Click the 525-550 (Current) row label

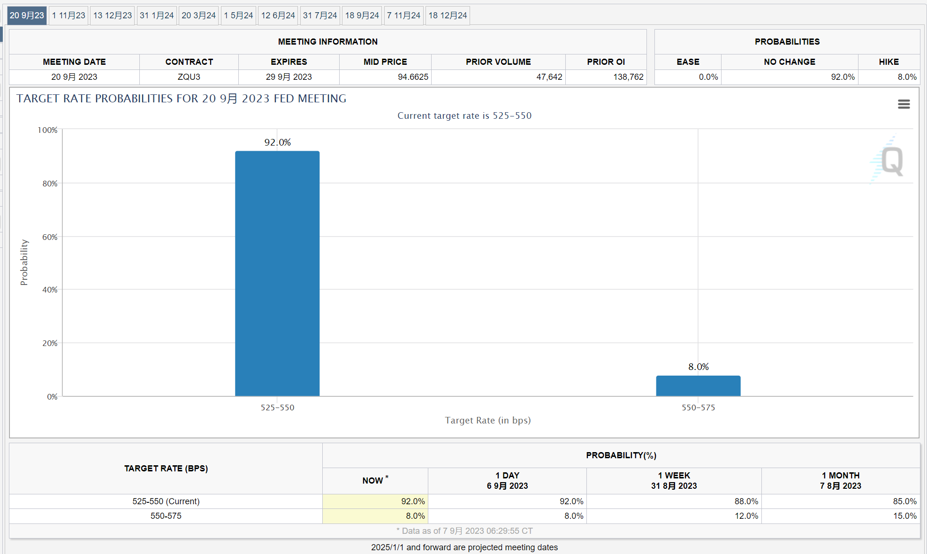pyautogui.click(x=166, y=501)
